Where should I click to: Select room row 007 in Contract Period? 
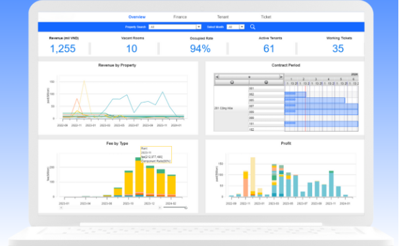pos(266,106)
